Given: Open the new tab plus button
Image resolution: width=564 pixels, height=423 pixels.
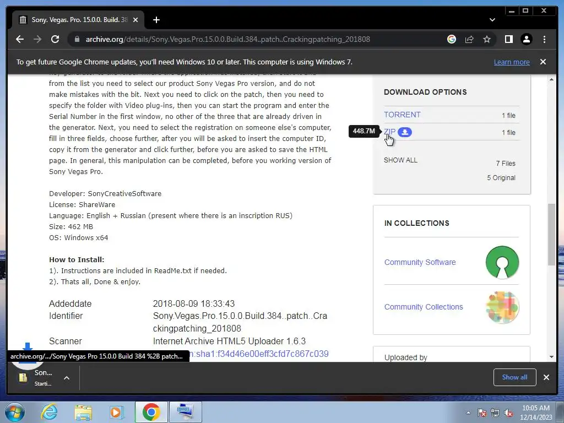Looking at the screenshot, I should click(156, 20).
